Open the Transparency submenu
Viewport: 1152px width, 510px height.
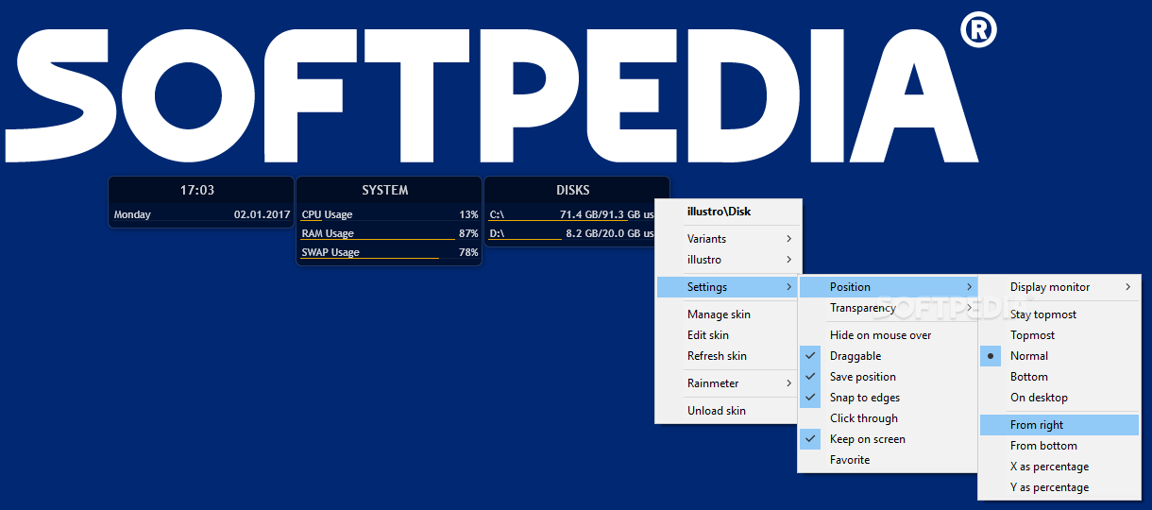point(888,308)
